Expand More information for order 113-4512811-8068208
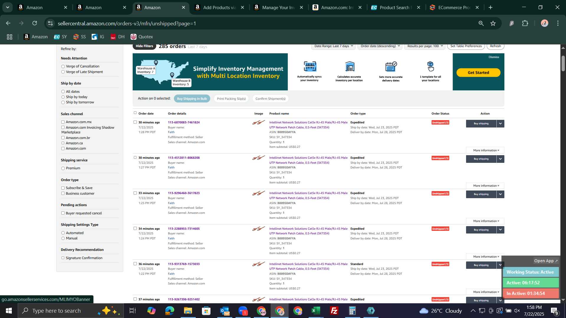Image resolution: width=566 pixels, height=318 pixels. pos(485,186)
